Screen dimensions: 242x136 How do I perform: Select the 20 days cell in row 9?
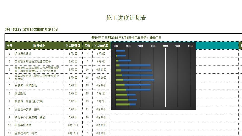pyautogui.click(x=87, y=117)
